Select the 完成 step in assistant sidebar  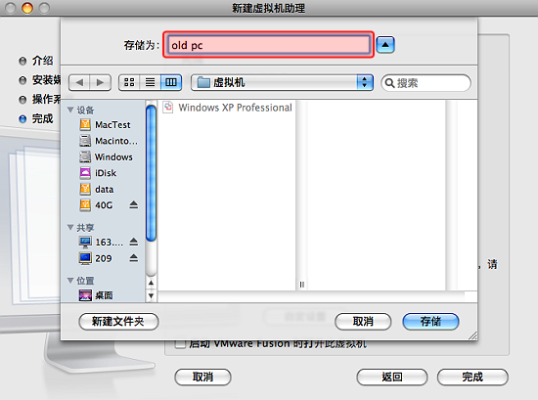[36, 118]
